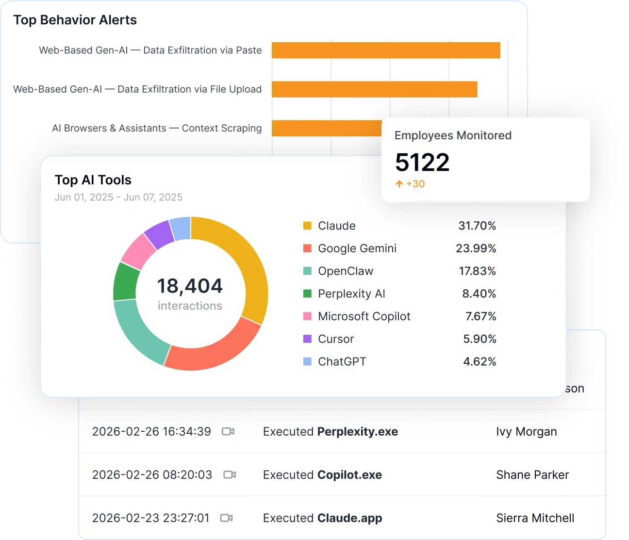The image size is (629, 540).
Task: Click the 8.40% value
Action: pyautogui.click(x=479, y=294)
